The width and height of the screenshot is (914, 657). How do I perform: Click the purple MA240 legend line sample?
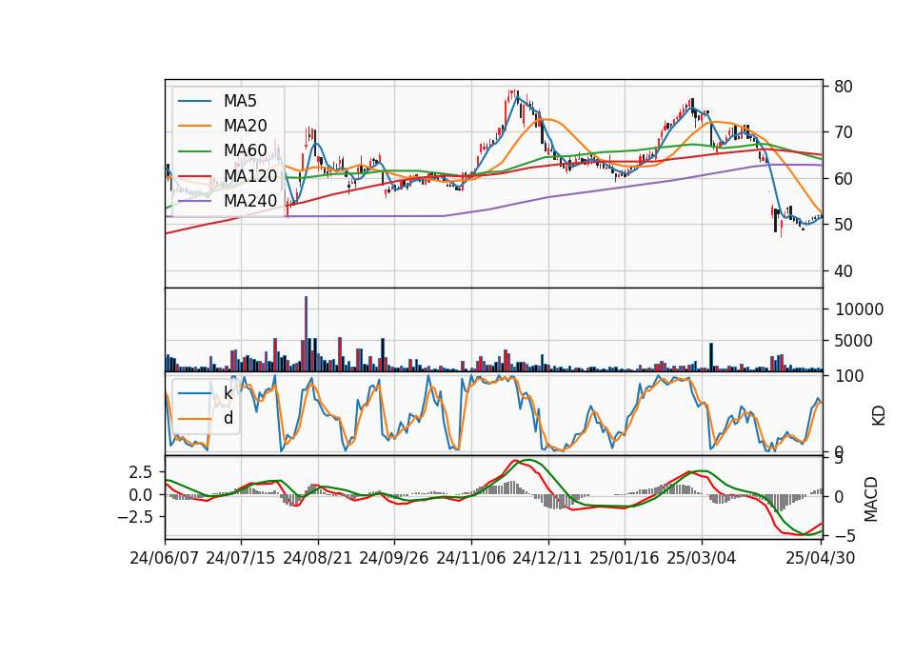pyautogui.click(x=194, y=201)
